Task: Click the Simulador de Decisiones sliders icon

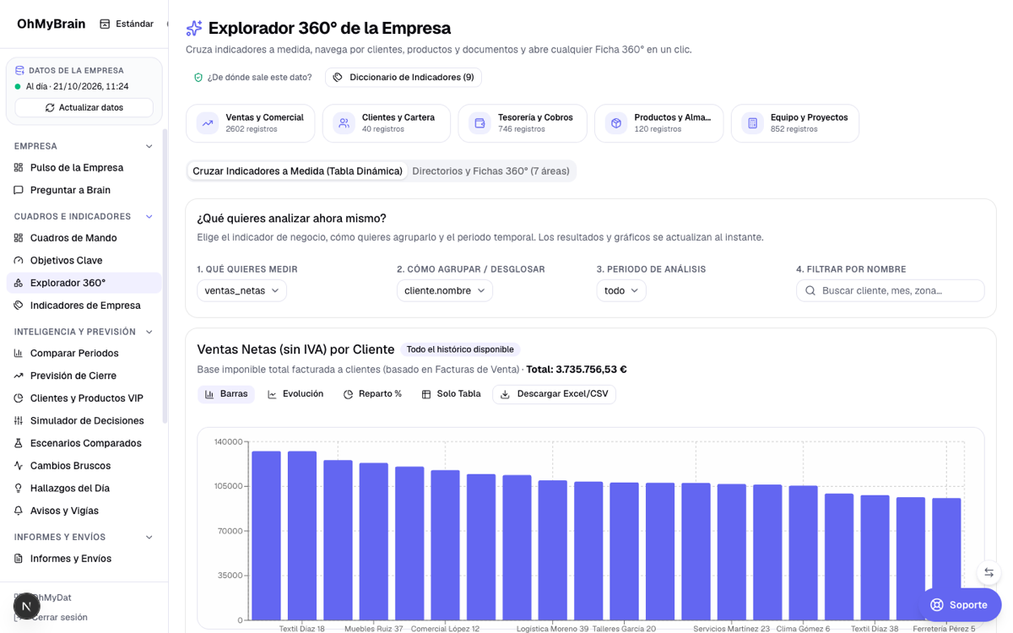Action: pos(19,421)
